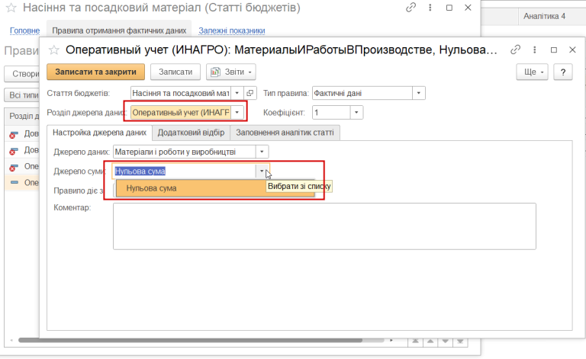Click the Створити button in background window
This screenshot has width=586, height=359.
pyautogui.click(x=21, y=74)
